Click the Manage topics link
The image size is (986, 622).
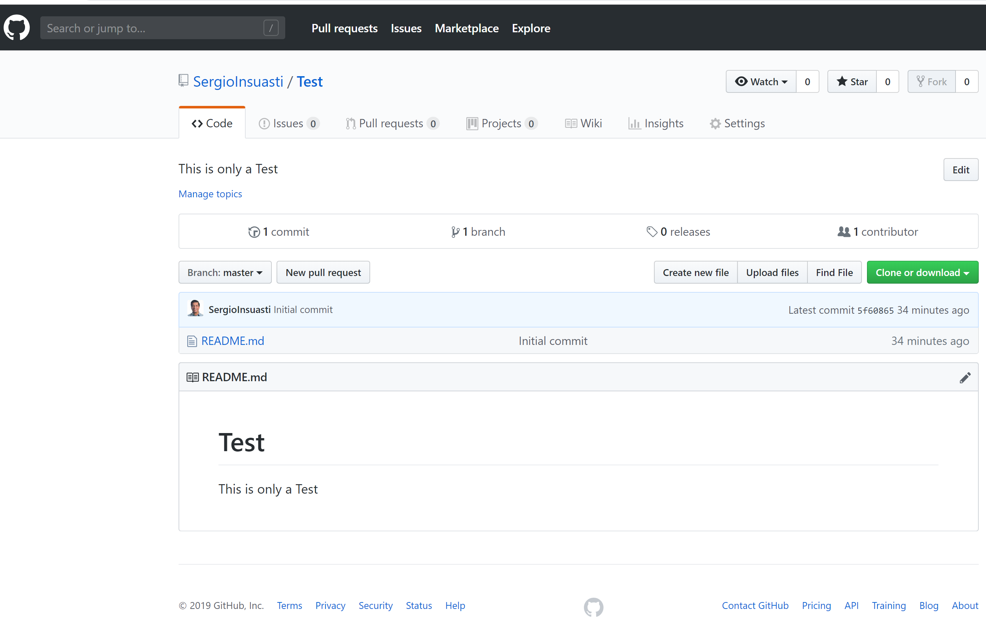tap(210, 194)
